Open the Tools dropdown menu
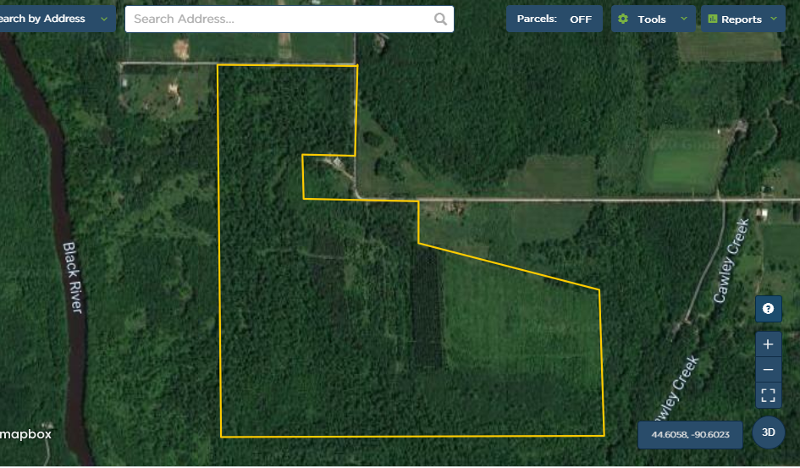 653,19
